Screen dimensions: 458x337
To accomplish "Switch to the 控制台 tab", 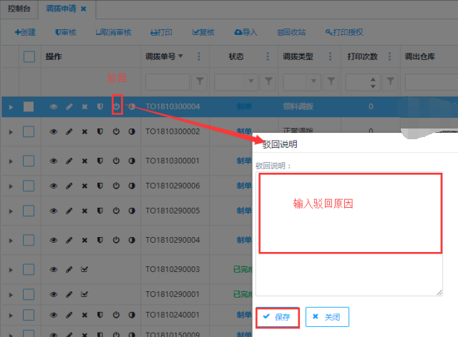I will [19, 8].
